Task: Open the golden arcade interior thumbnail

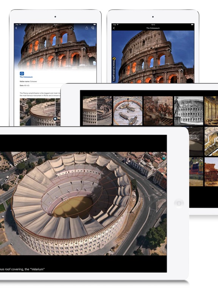Action: pos(211,111)
